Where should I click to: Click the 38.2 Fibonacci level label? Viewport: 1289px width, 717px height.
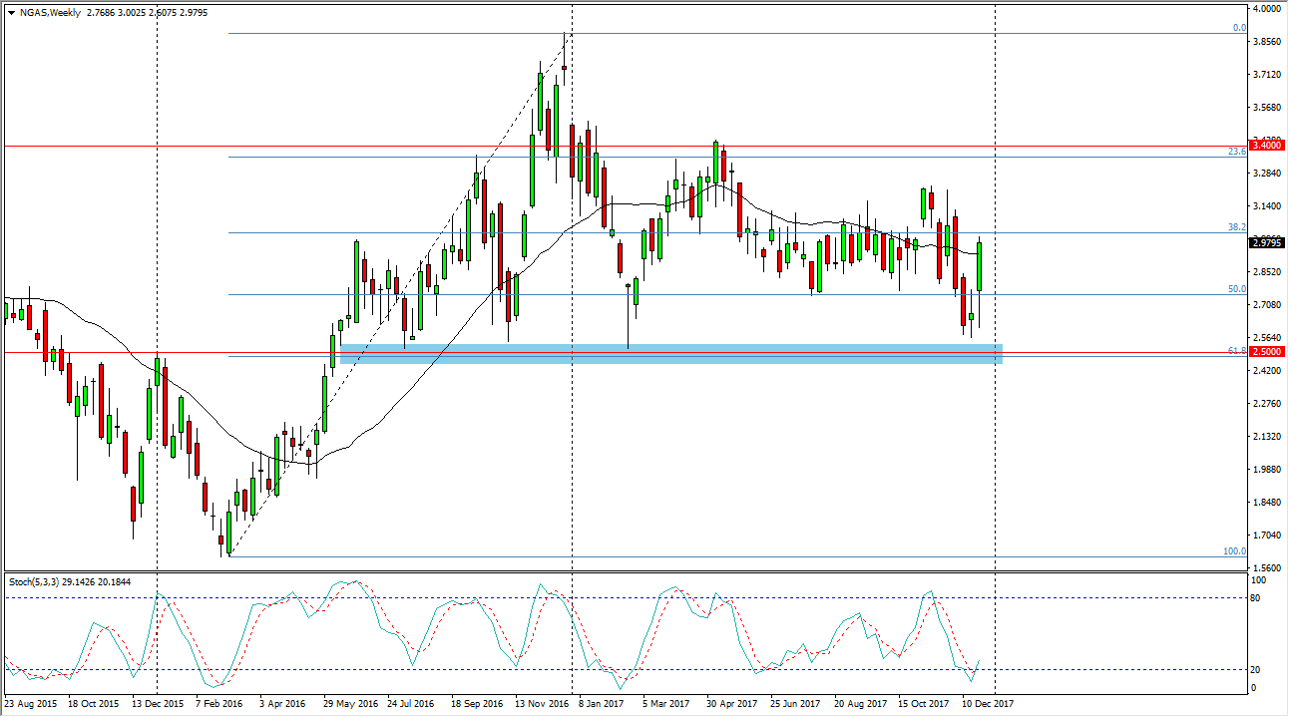coord(1236,227)
